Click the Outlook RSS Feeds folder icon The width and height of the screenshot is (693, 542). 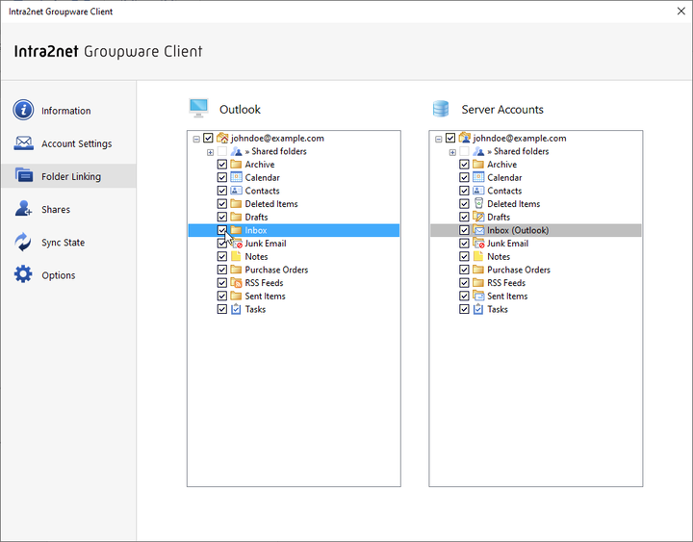click(x=237, y=282)
